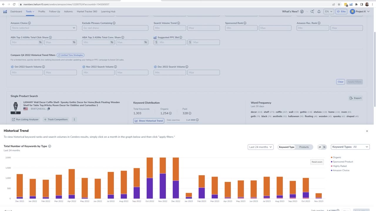Click the Oct 2022 Search Volume Min field

(x=27, y=72)
